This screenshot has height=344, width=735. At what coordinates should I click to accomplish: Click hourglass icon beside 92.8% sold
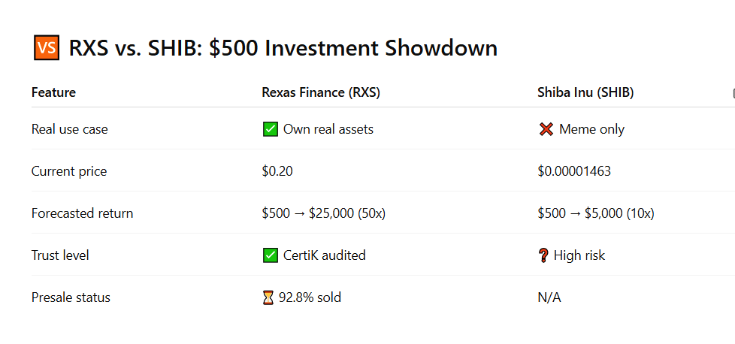(x=268, y=297)
